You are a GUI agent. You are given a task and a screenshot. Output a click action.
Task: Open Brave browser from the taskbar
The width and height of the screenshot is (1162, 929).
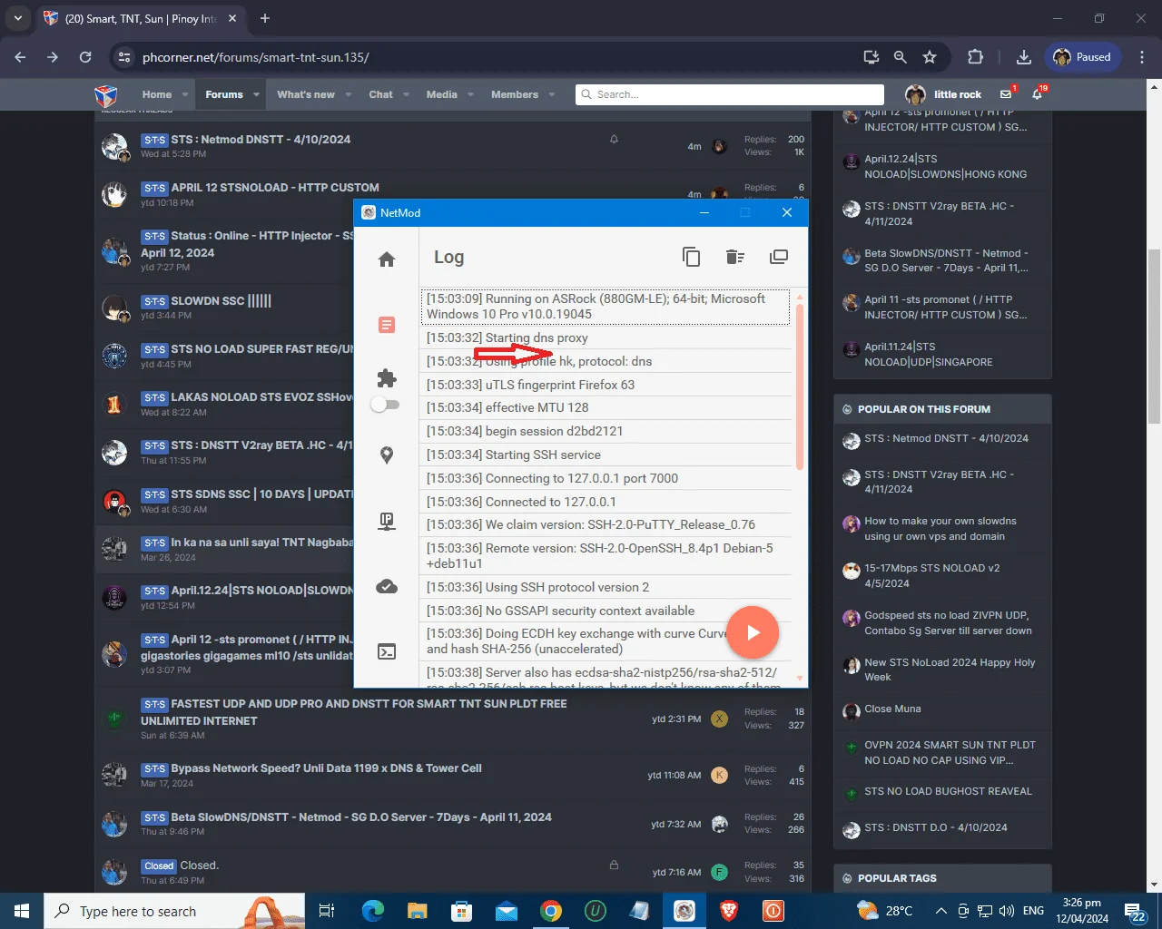[728, 911]
